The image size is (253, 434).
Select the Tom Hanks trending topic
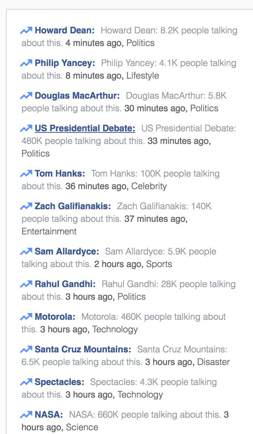(x=60, y=174)
